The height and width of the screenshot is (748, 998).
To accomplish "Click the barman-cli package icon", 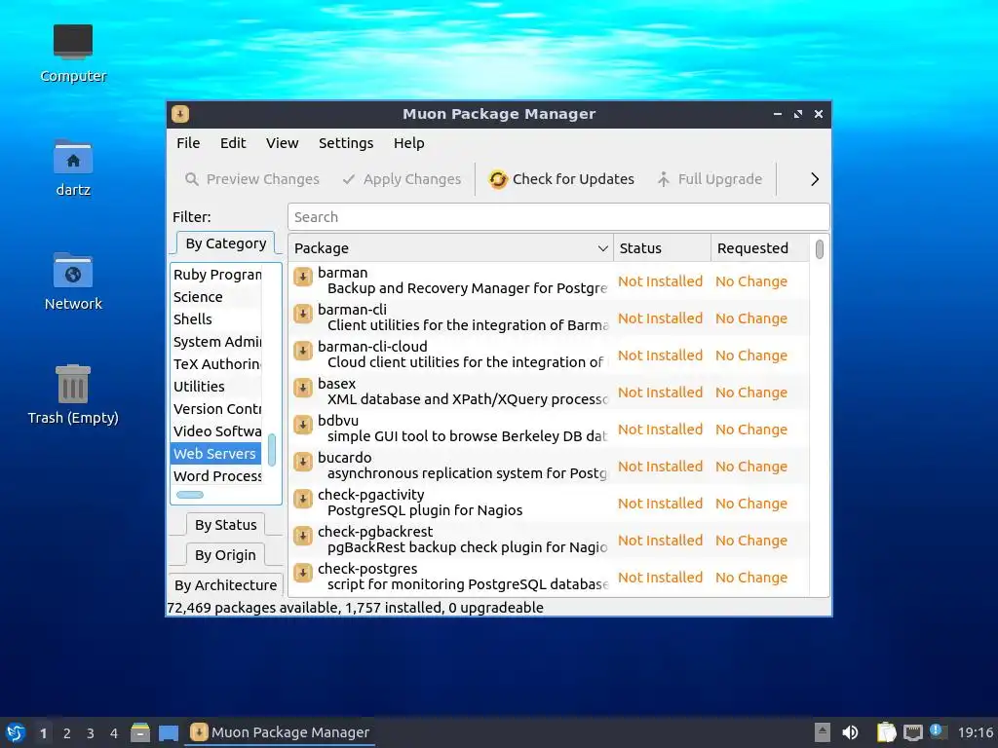I will click(x=303, y=314).
